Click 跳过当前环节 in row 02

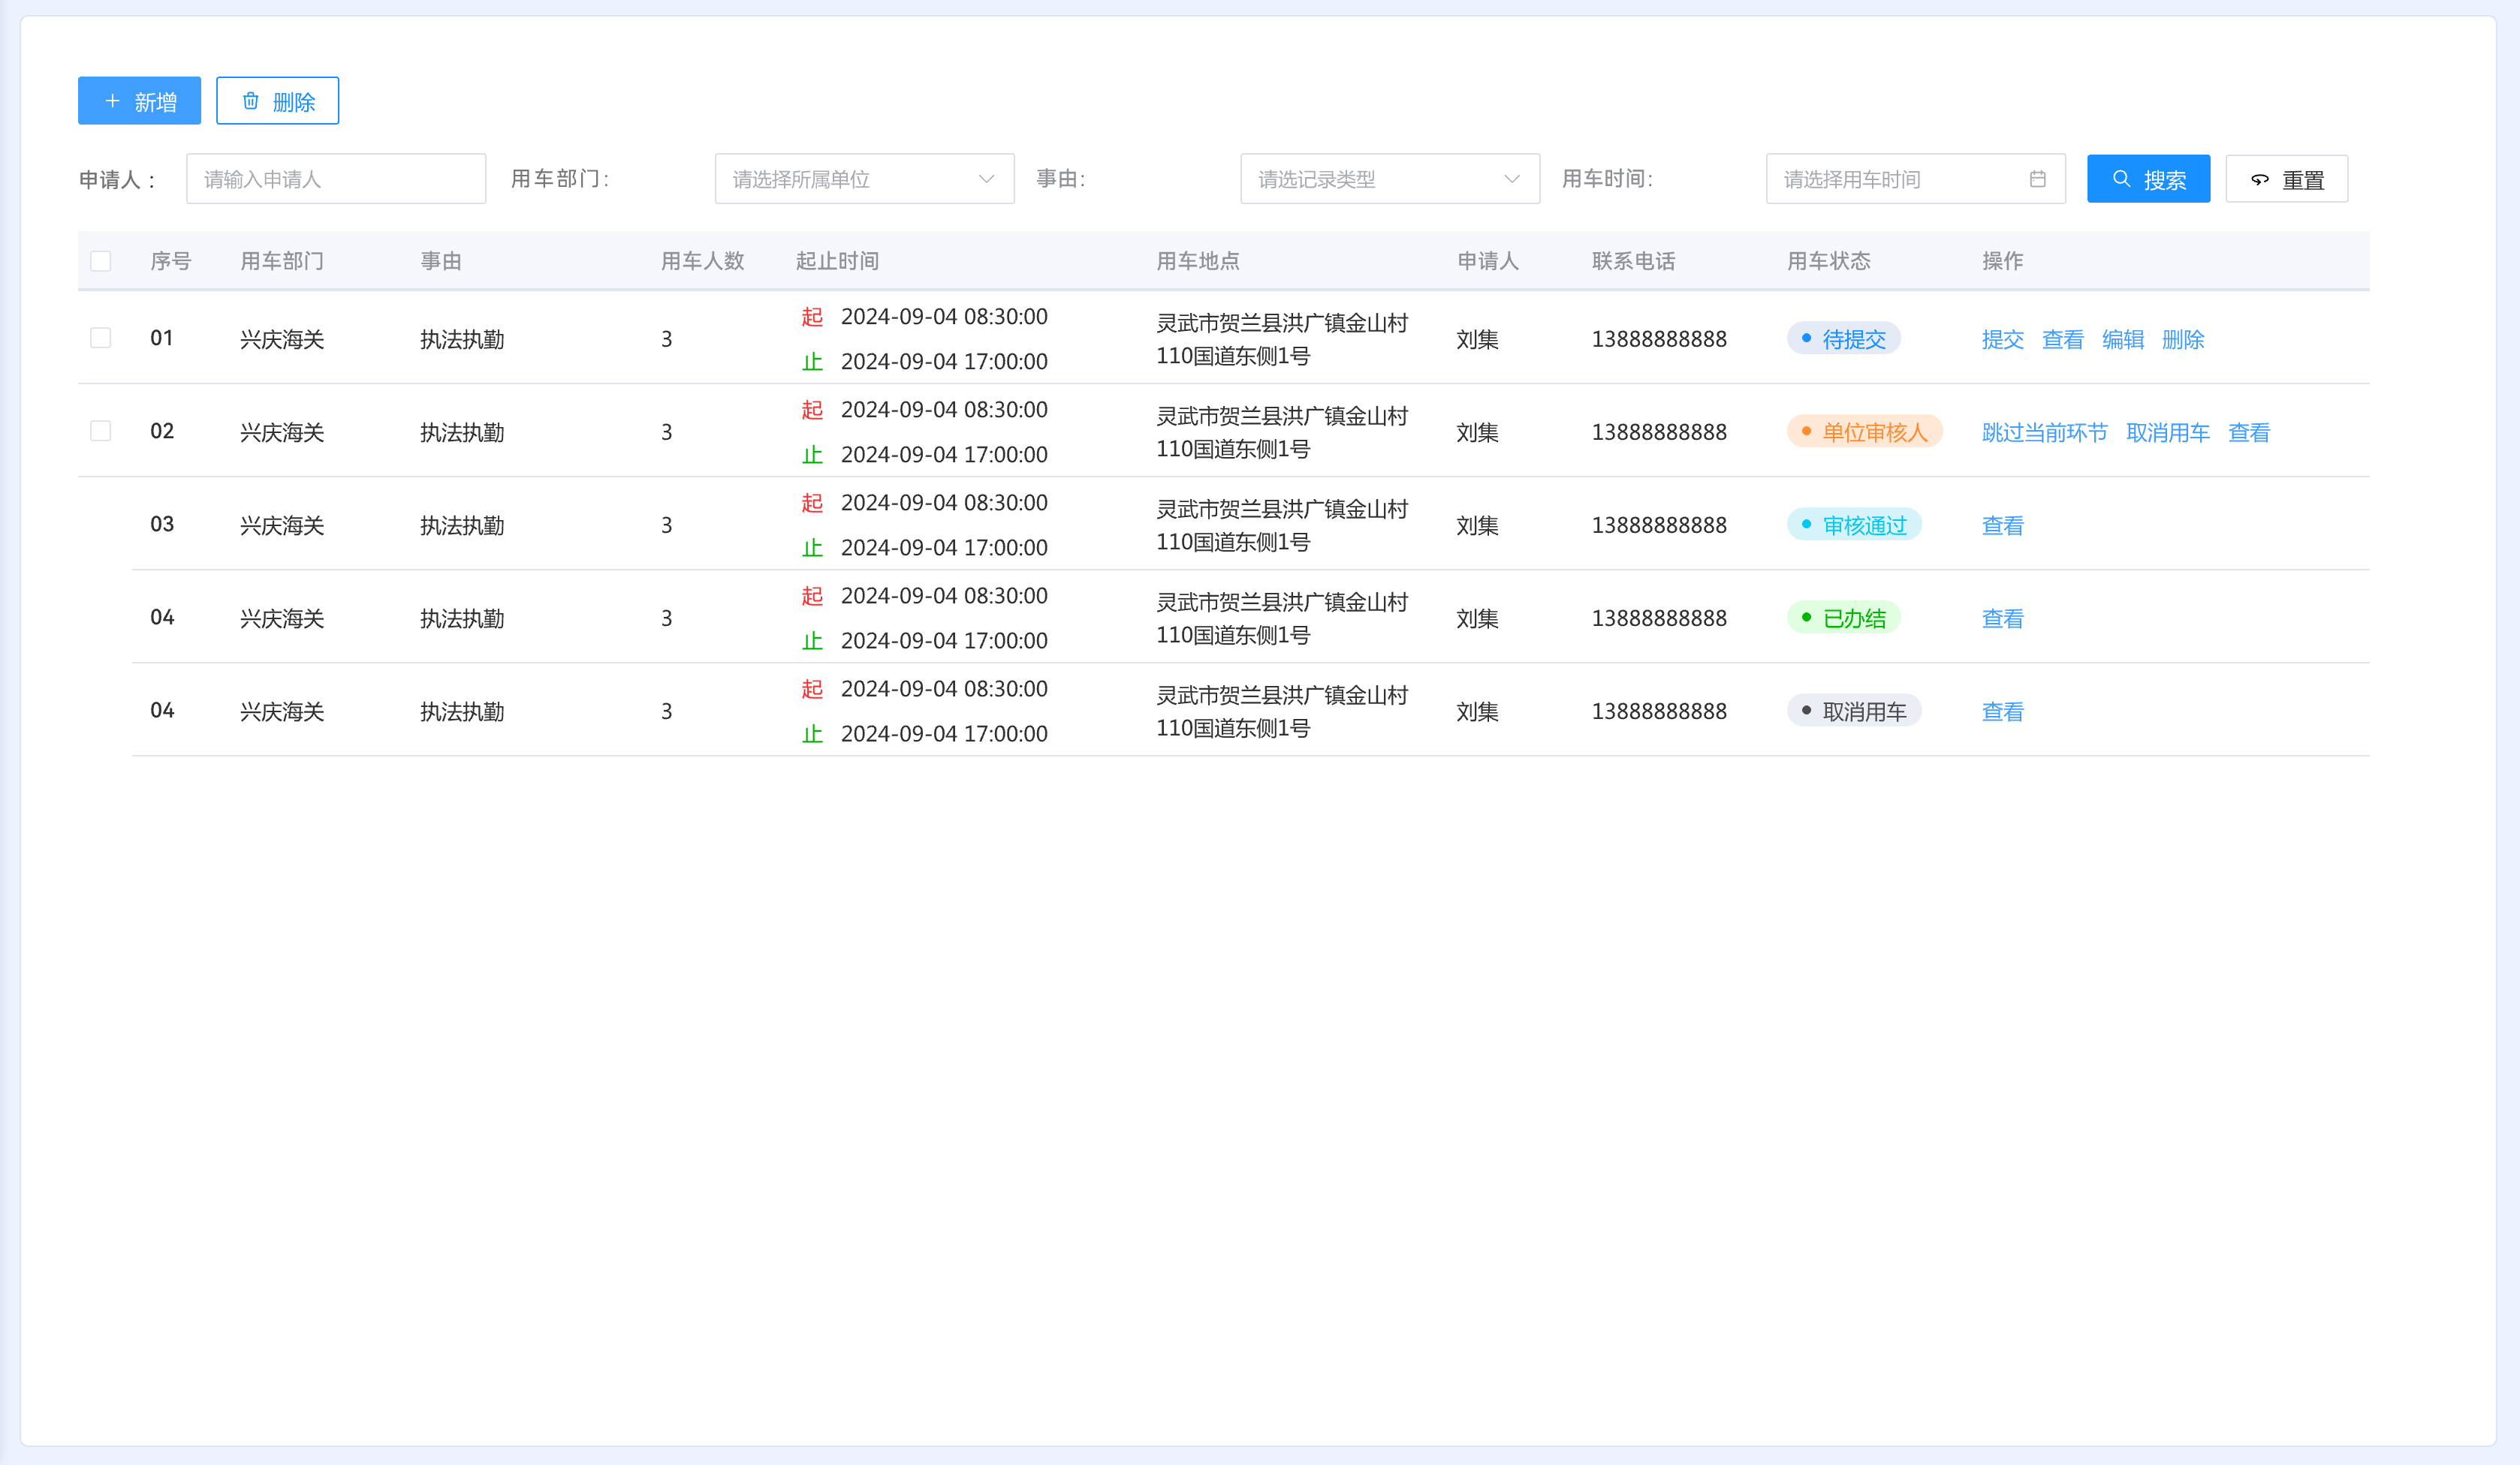point(2044,432)
